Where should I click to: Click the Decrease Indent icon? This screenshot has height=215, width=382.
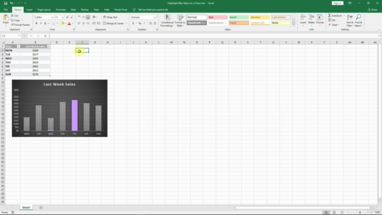pyautogui.click(x=94, y=23)
